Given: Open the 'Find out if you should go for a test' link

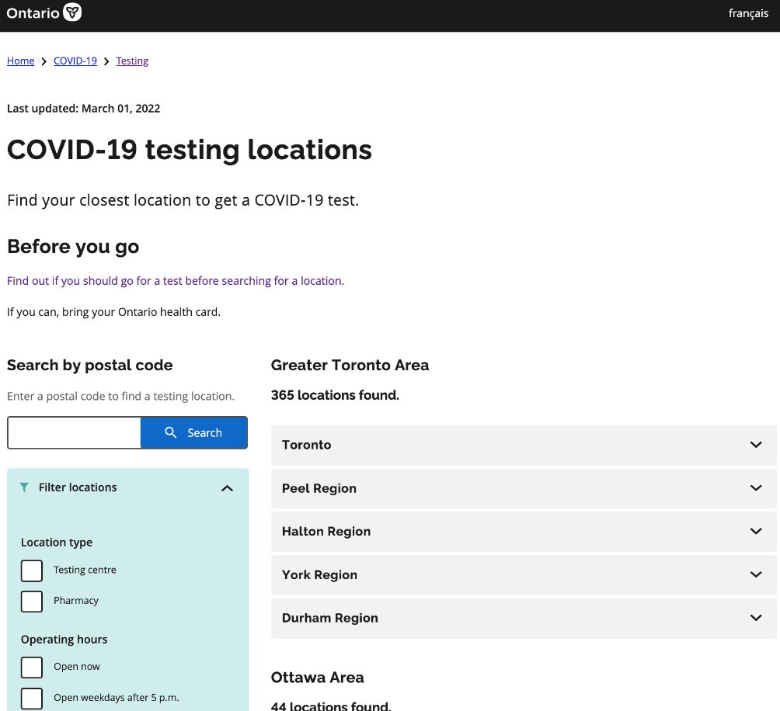Looking at the screenshot, I should coord(176,281).
